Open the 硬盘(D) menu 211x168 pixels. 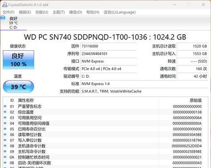tap(76, 12)
